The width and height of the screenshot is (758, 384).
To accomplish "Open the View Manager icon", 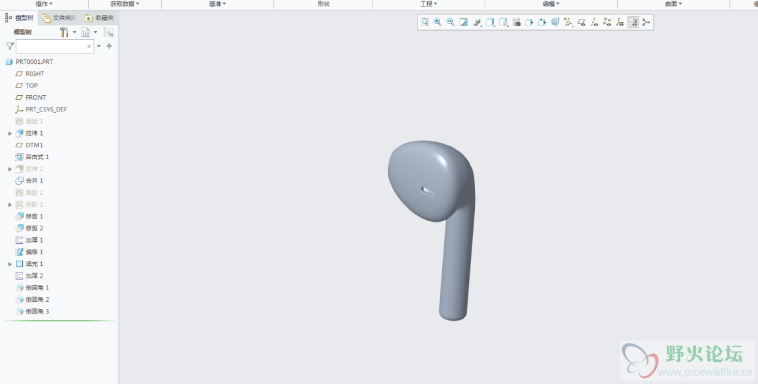I will 503,22.
